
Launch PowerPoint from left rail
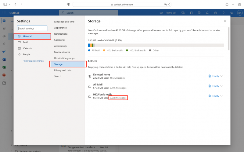pyautogui.click(x=4, y=75)
